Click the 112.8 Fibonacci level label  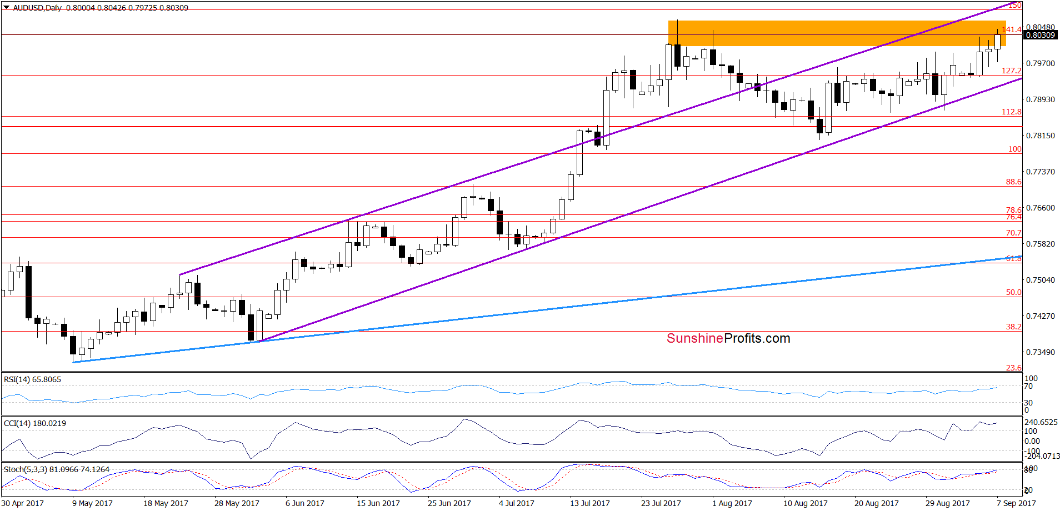(x=1011, y=112)
